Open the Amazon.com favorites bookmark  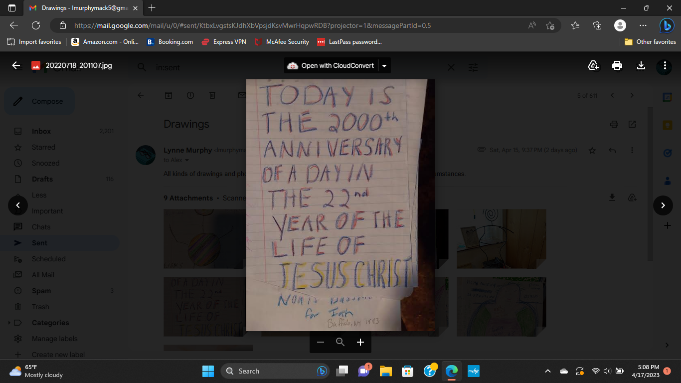point(105,42)
